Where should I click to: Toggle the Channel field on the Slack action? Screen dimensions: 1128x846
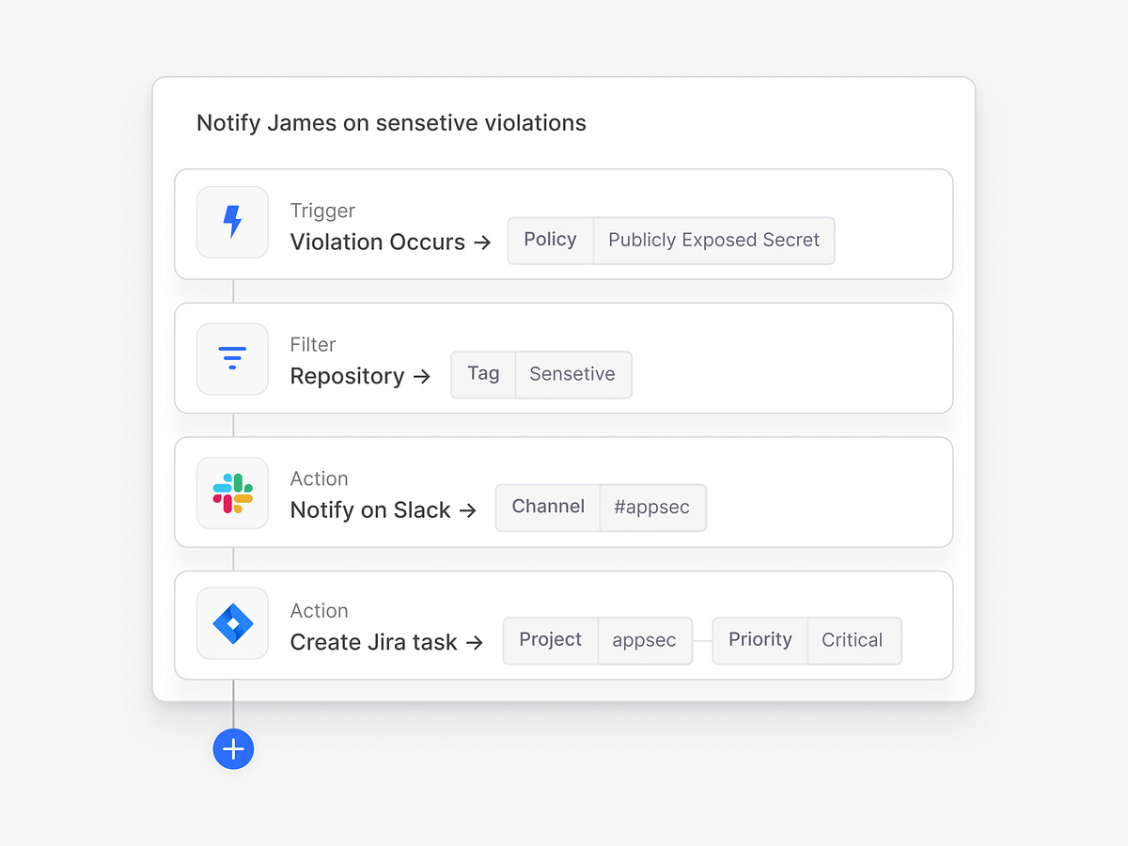coord(547,507)
